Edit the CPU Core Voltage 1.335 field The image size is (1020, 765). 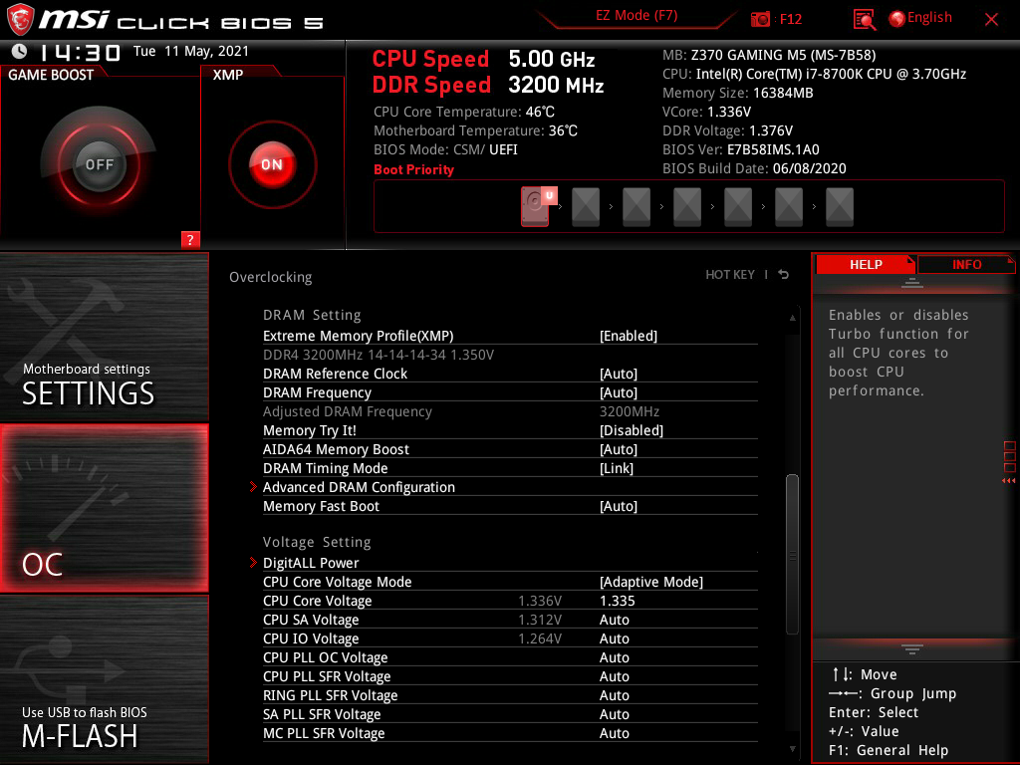[x=617, y=601]
